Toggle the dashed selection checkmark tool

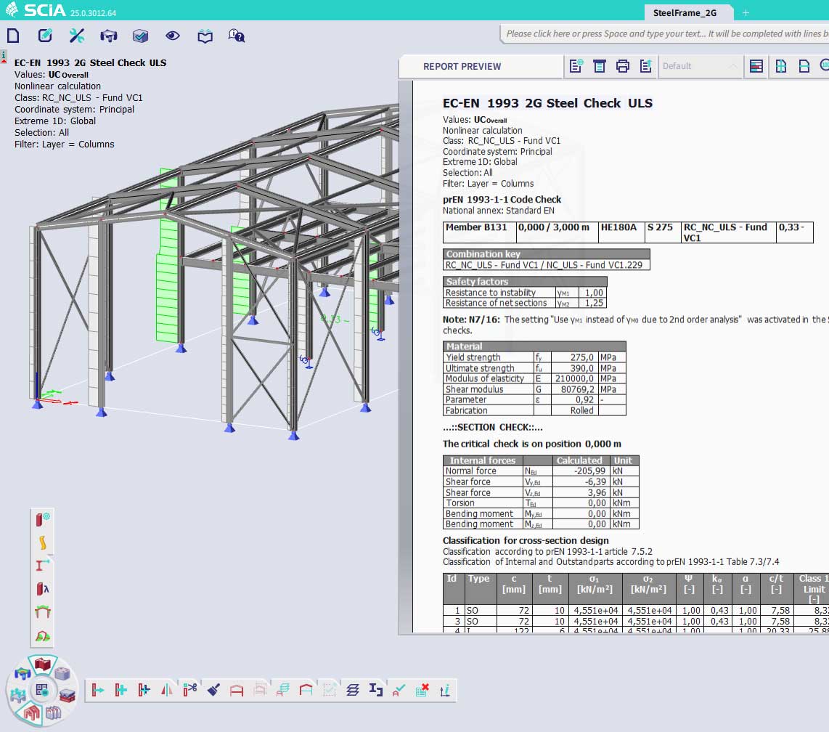pyautogui.click(x=329, y=689)
